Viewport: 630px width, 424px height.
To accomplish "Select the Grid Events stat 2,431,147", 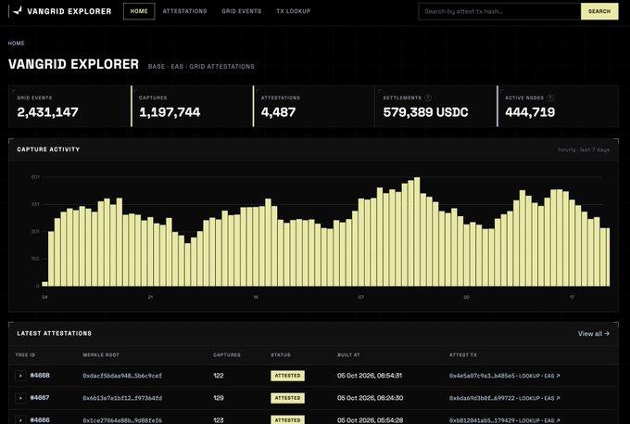I will tap(48, 112).
